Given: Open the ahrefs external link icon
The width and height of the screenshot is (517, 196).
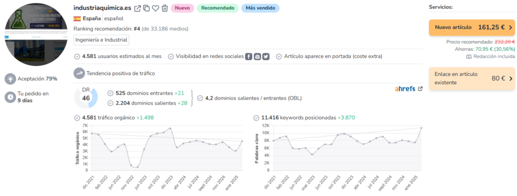Looking at the screenshot, I should pyautogui.click(x=420, y=89).
